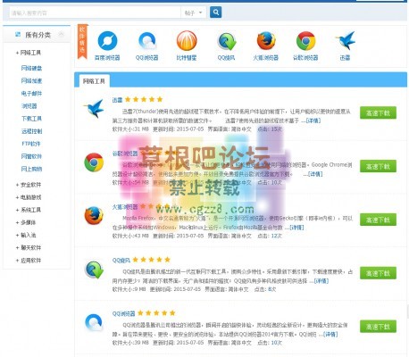Click the five-star rating of 迅雷
This screenshot has width=409, height=357.
(144, 99)
